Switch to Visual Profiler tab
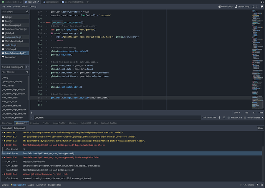The height and width of the screenshot is (188, 265). pos(59,123)
